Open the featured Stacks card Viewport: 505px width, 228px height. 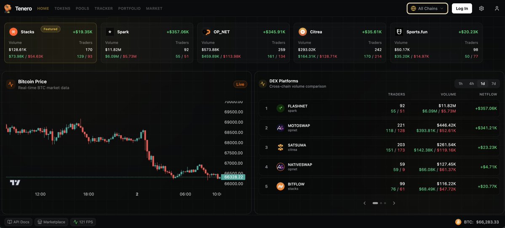(51, 43)
